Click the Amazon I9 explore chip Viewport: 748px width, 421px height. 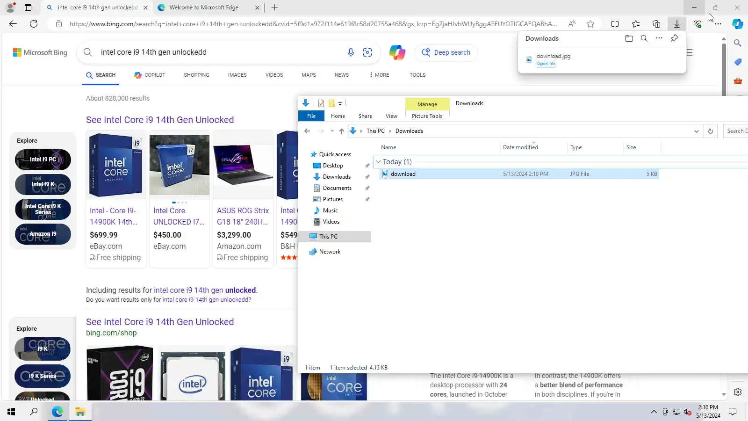tap(43, 234)
